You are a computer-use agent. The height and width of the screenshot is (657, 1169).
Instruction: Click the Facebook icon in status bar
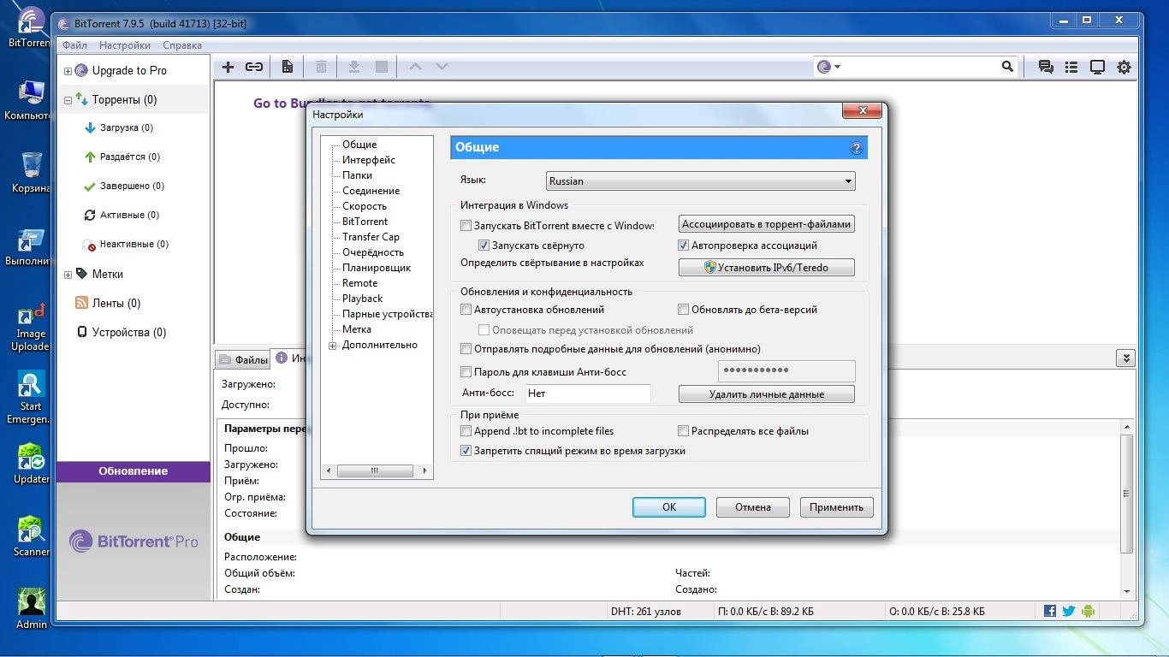pos(1050,611)
